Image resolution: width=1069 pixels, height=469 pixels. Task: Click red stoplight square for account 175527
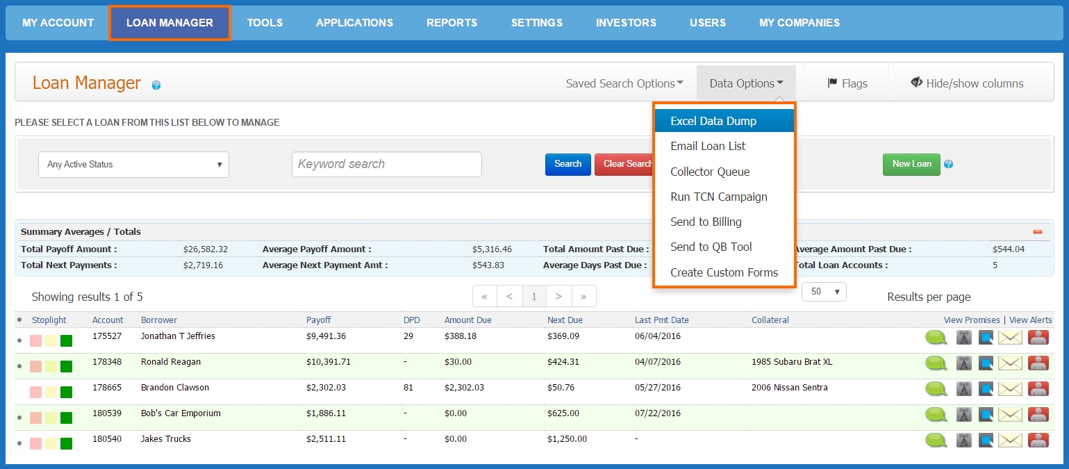click(x=35, y=340)
